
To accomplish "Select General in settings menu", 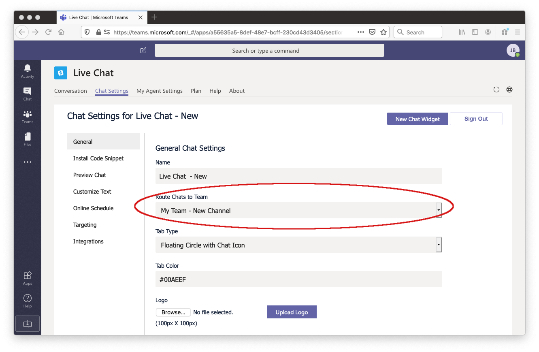I will [104, 141].
